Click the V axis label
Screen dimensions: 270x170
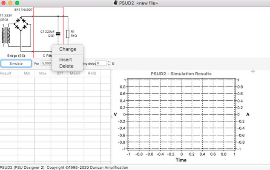[115, 114]
